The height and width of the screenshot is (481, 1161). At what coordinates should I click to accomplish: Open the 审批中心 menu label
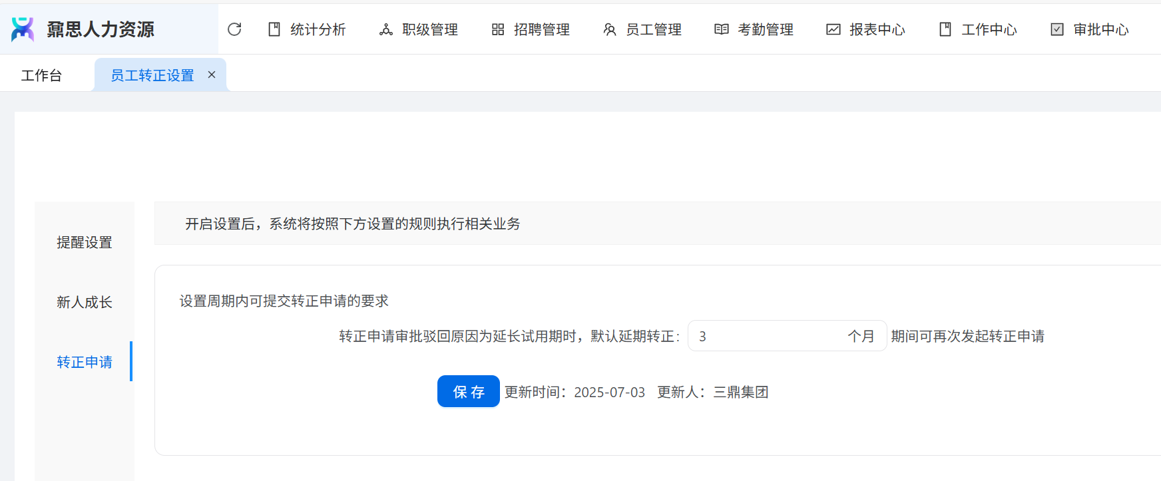tap(1101, 29)
